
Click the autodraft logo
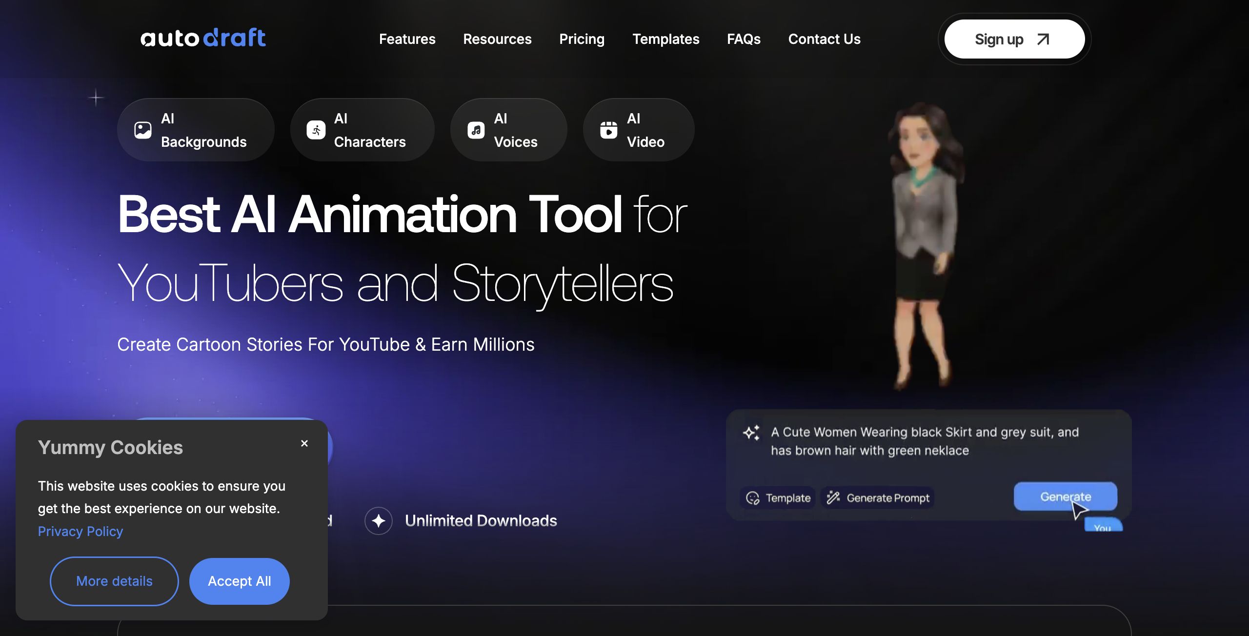[203, 38]
